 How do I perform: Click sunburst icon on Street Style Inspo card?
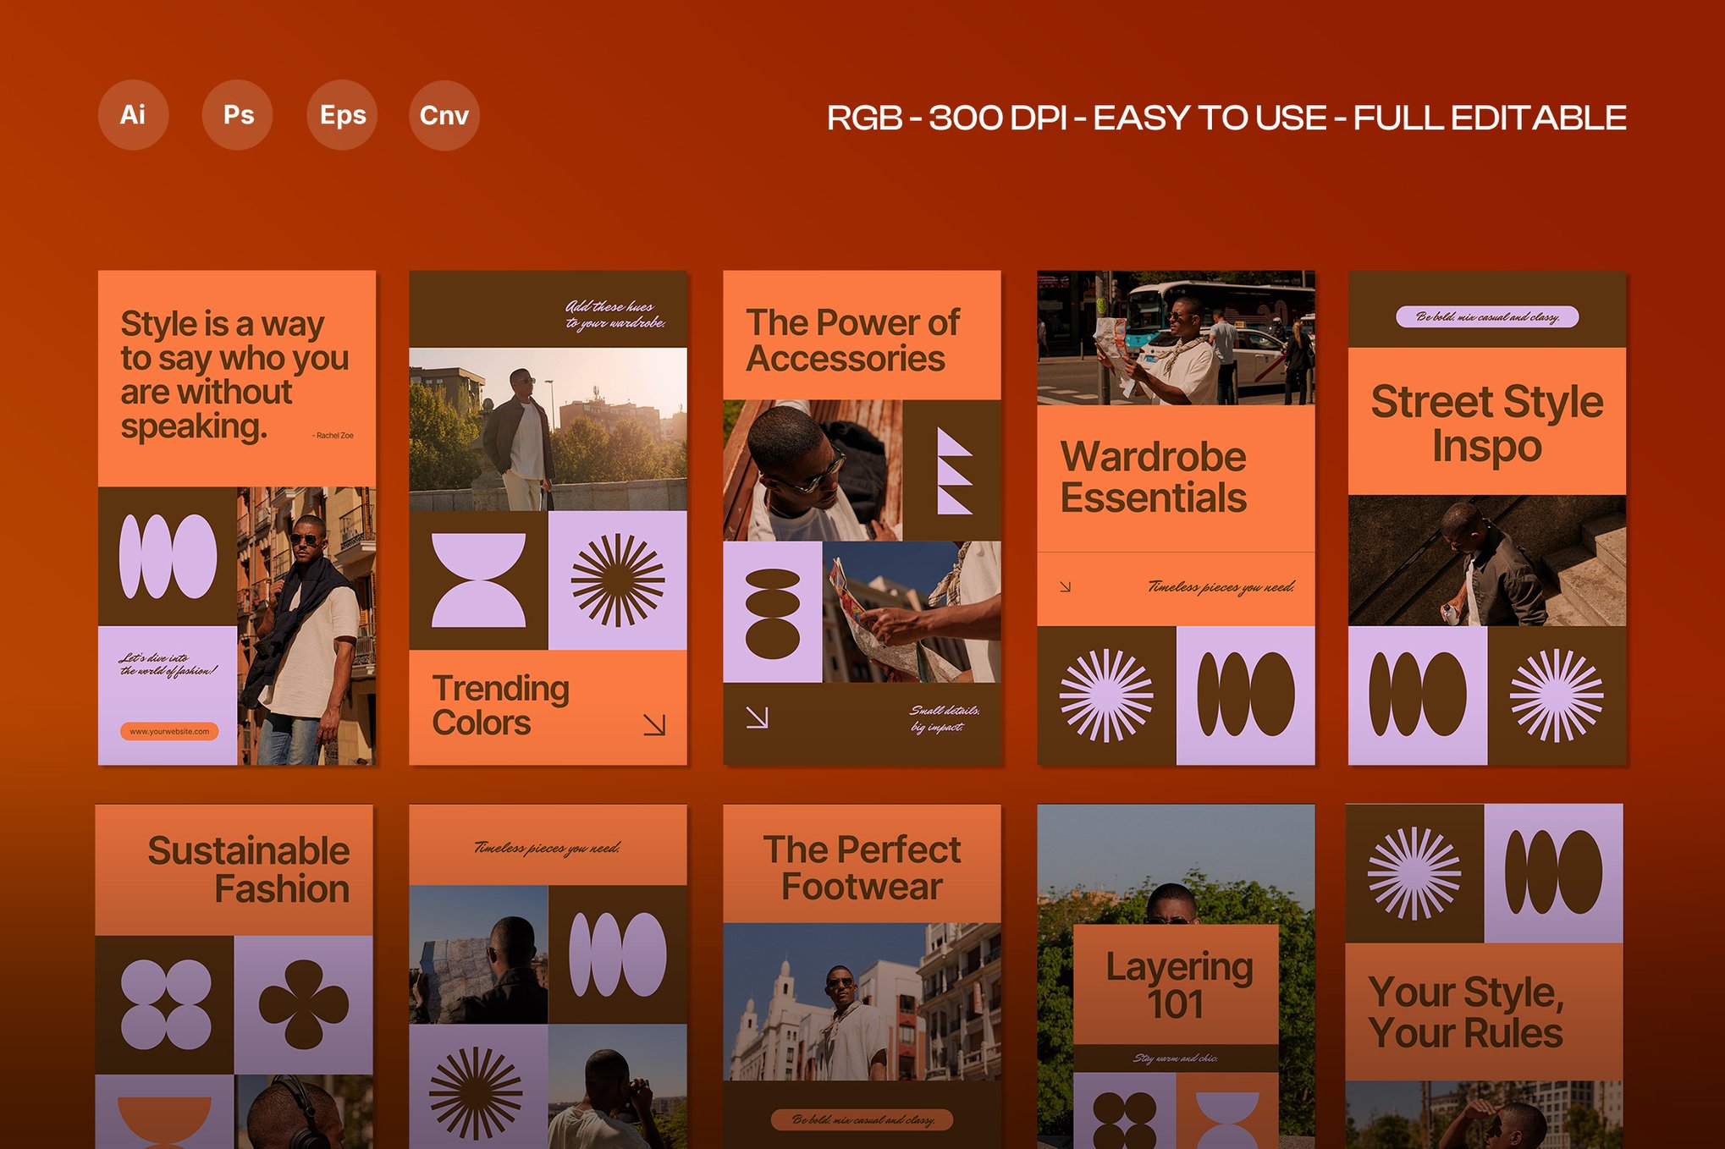[x=1556, y=695]
